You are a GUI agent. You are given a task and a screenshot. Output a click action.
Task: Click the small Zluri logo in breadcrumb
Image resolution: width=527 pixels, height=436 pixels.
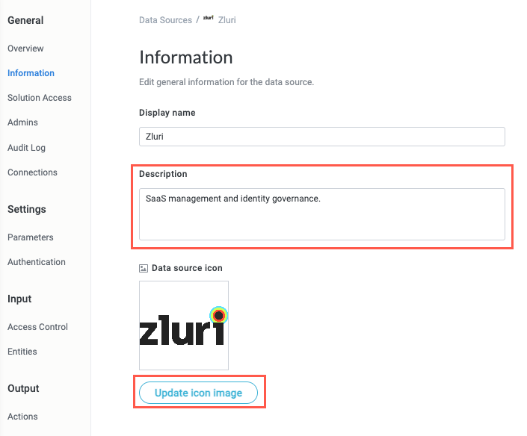coord(209,19)
